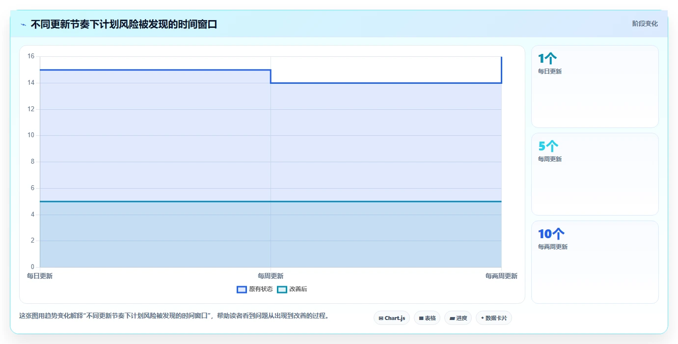
Task: Click the 每两周更新 label in the stat card
Action: (553, 247)
